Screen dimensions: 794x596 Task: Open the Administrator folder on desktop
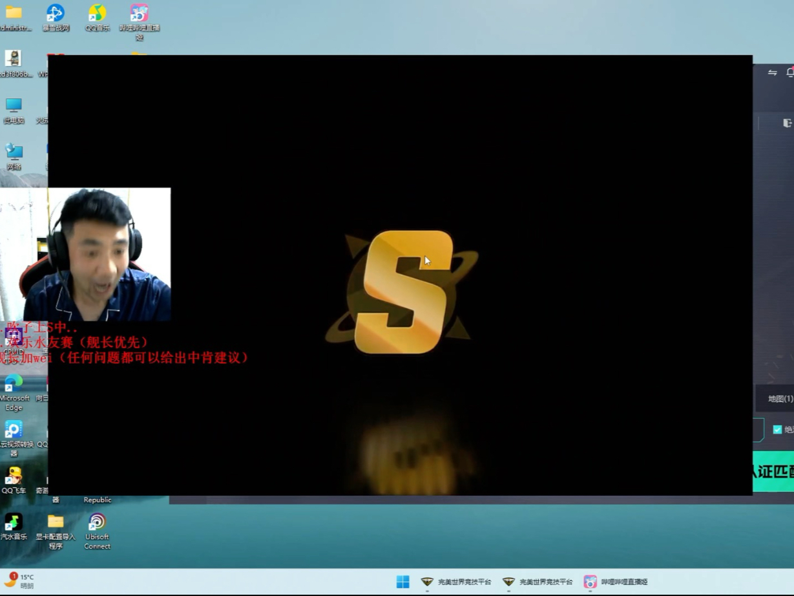pos(14,18)
